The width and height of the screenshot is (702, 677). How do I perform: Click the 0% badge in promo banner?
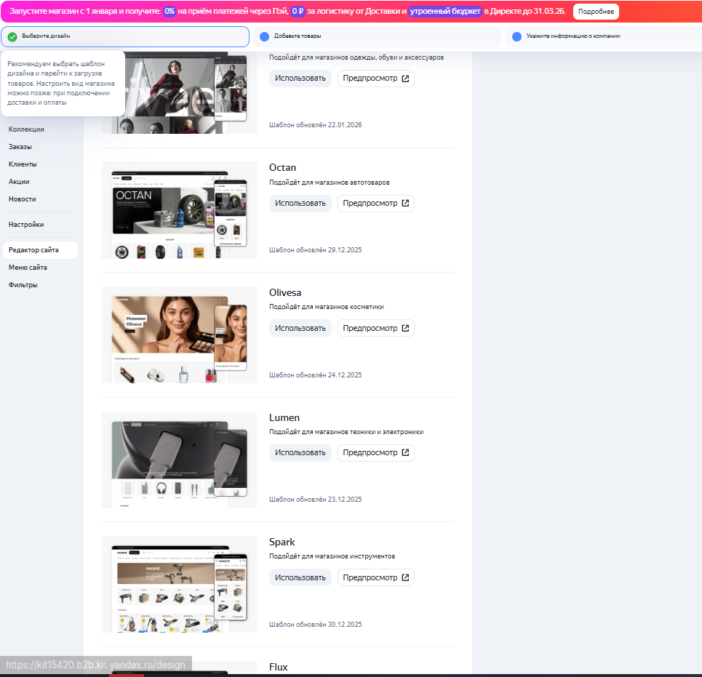(x=169, y=11)
